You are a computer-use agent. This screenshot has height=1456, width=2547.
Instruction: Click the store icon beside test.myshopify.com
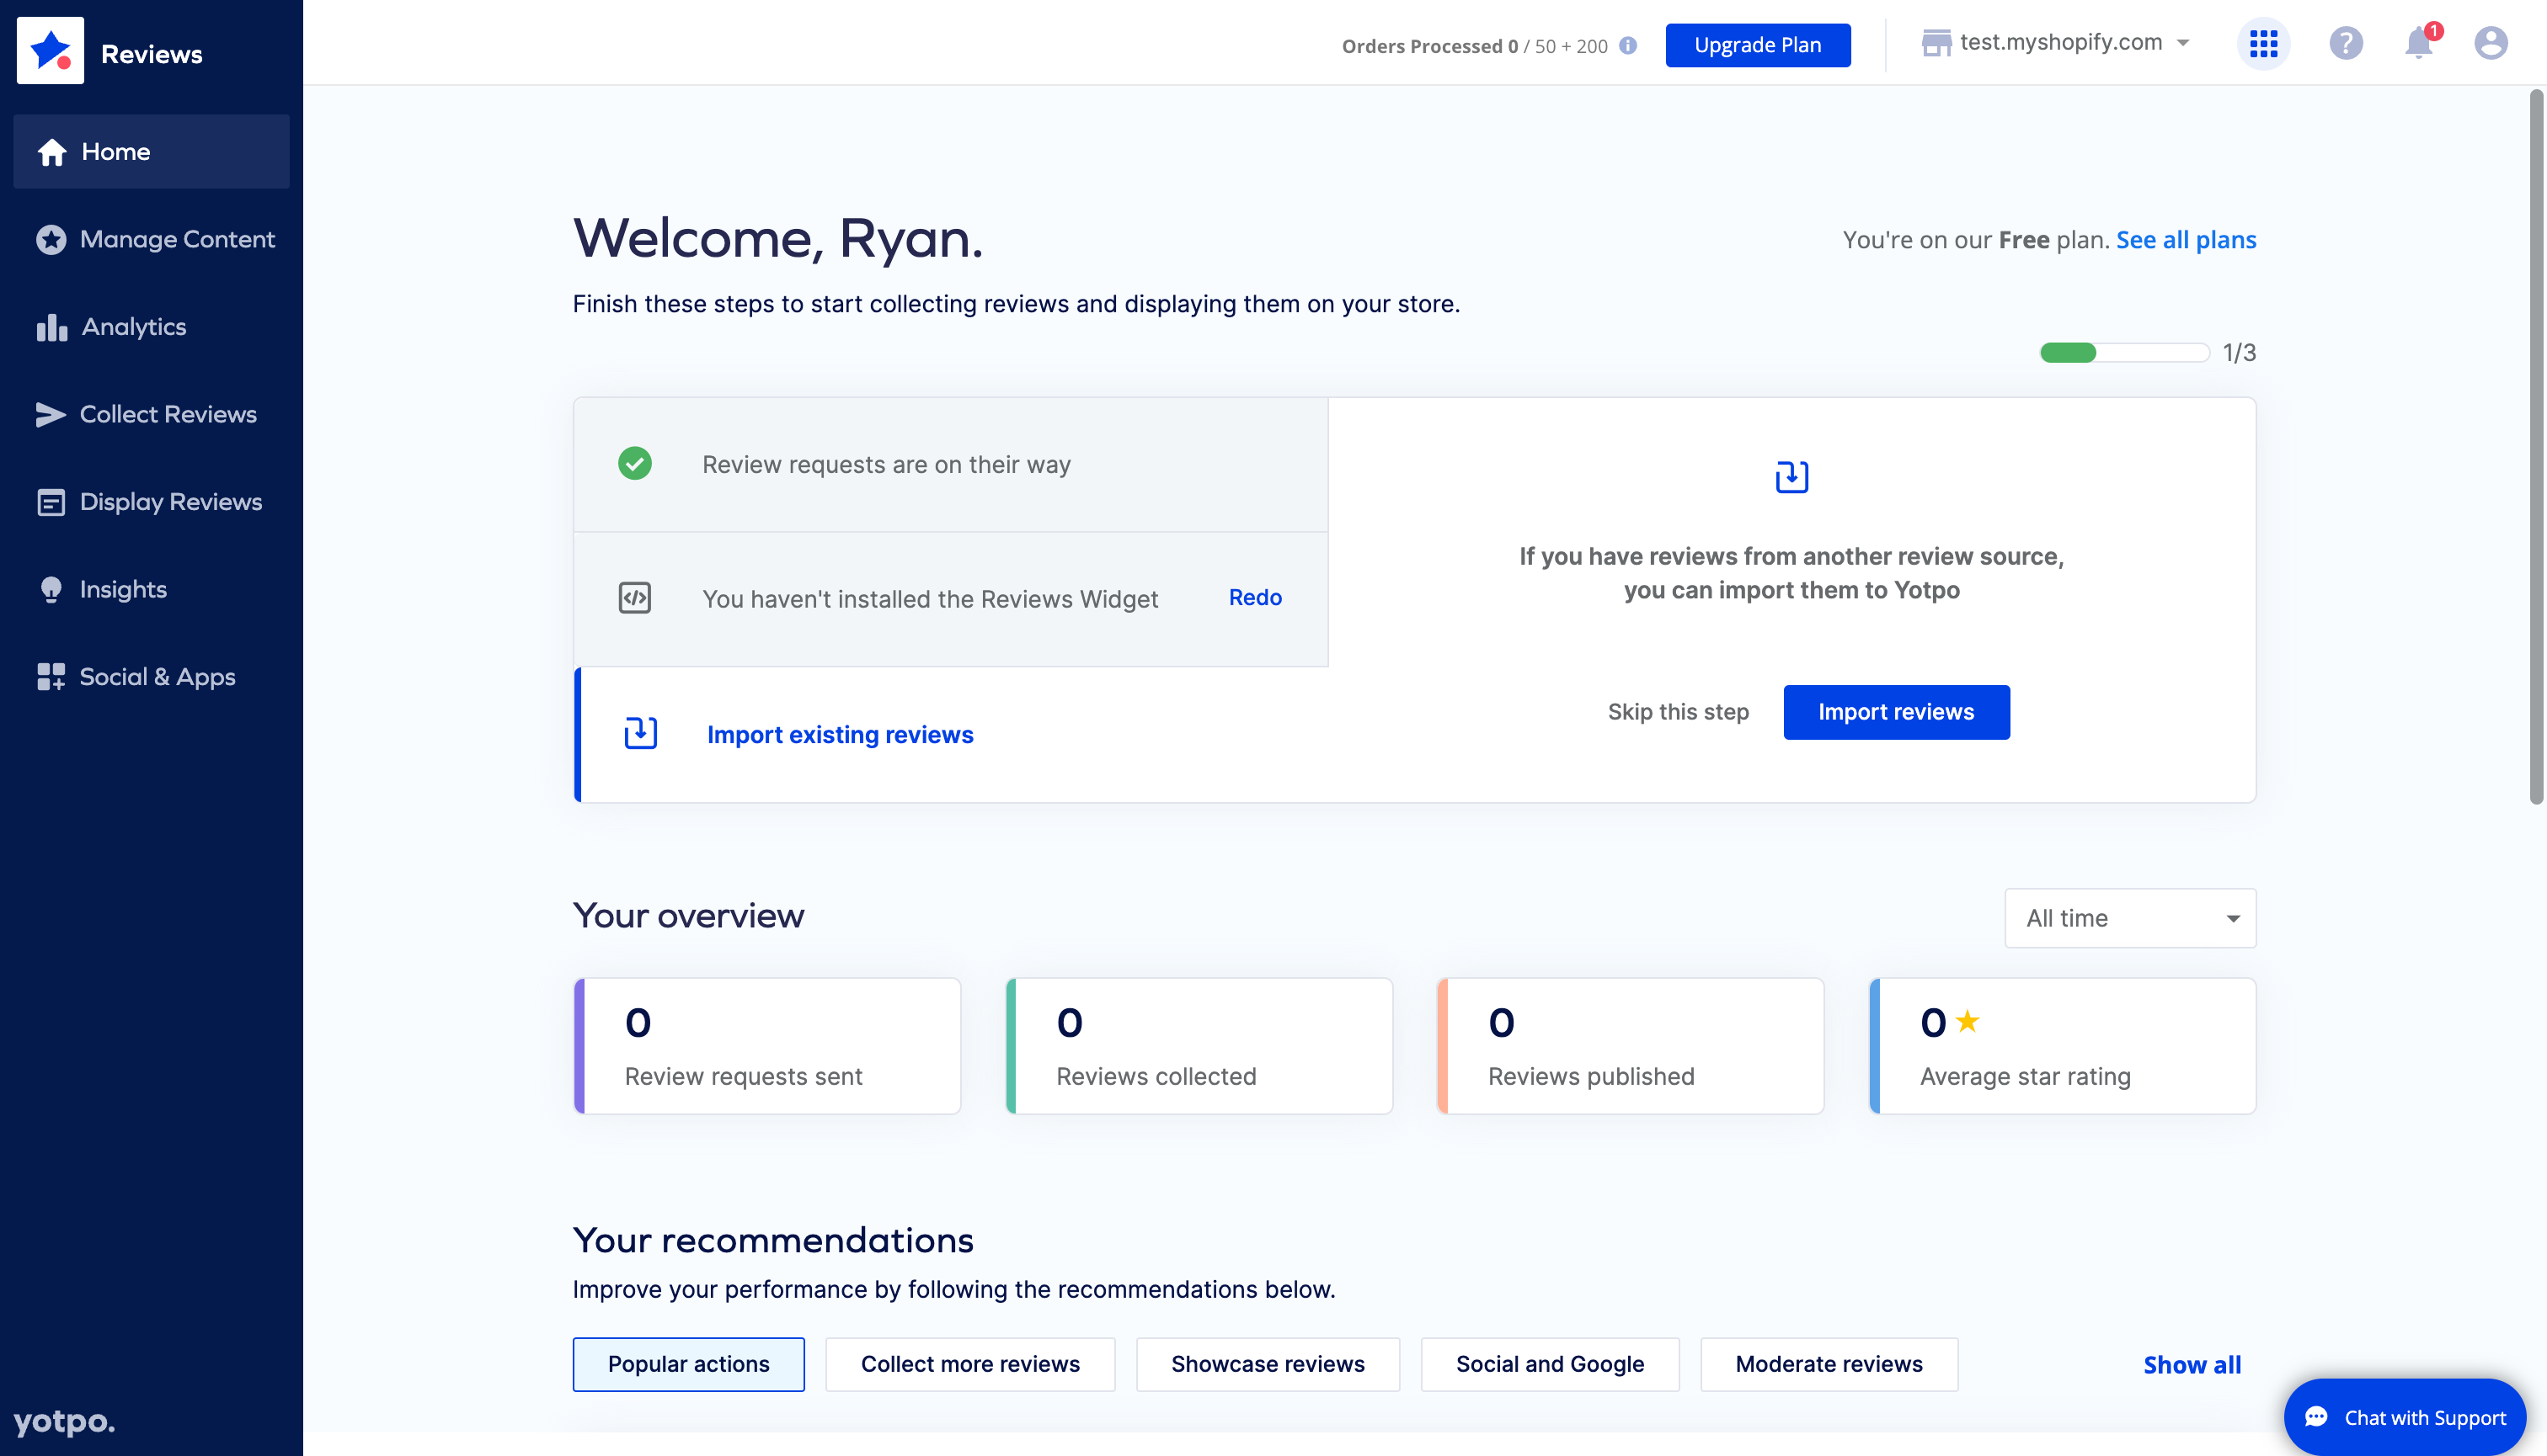tap(1936, 43)
